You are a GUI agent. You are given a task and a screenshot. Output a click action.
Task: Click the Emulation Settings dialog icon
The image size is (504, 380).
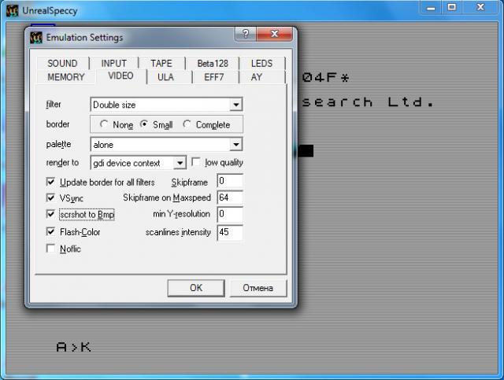click(x=36, y=37)
